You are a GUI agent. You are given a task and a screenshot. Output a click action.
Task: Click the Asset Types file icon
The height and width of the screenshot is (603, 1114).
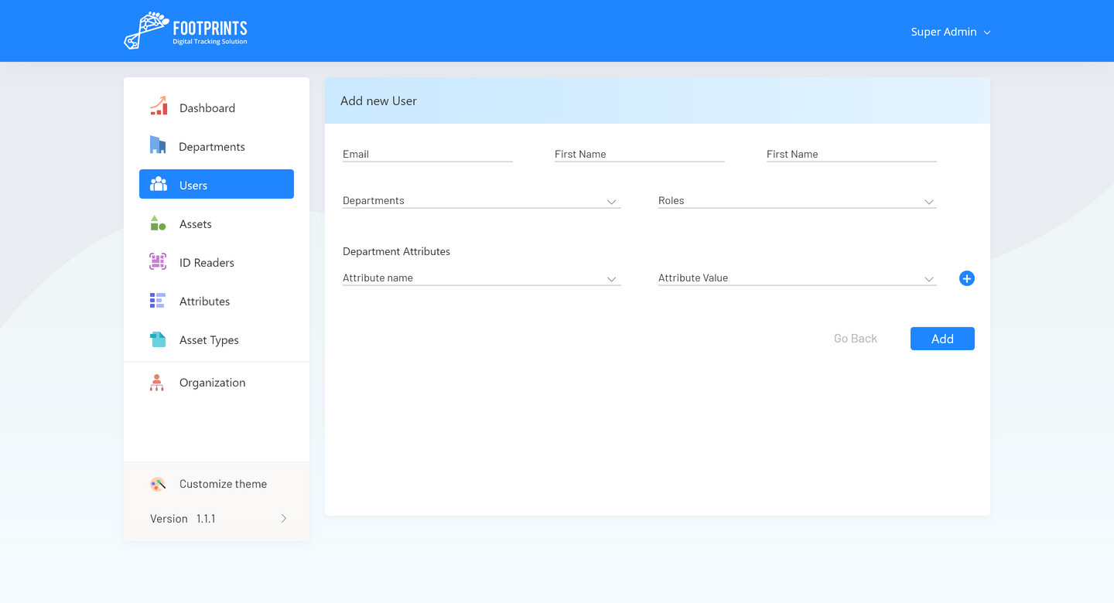(158, 339)
